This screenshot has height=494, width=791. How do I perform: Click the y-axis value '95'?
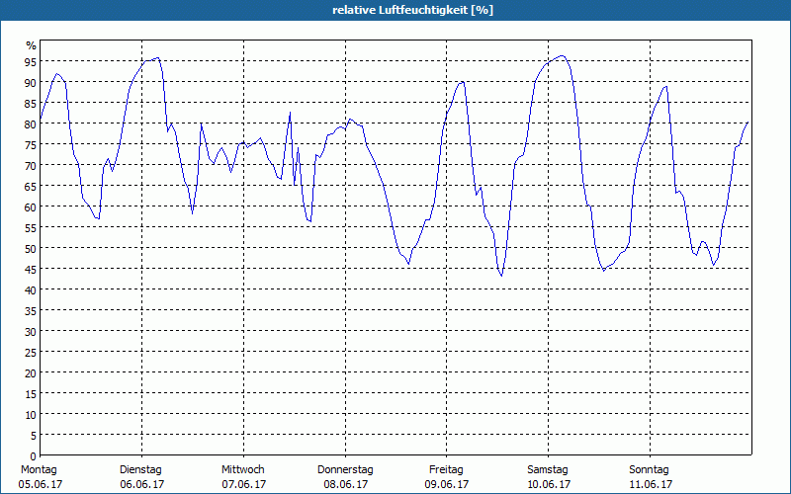click(31, 62)
